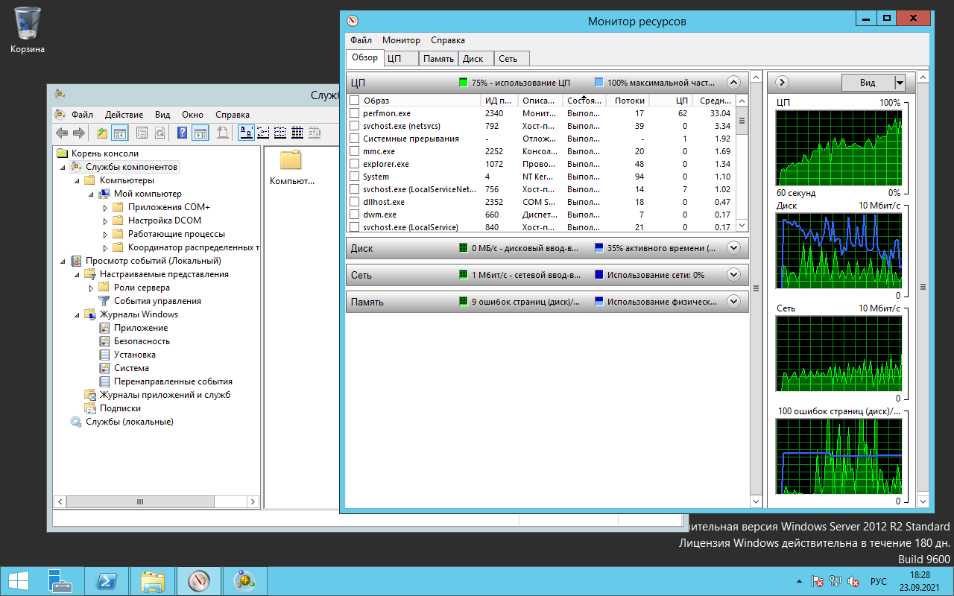Click the blue Help question mark icon
Image resolution: width=954 pixels, height=596 pixels.
pos(182,133)
